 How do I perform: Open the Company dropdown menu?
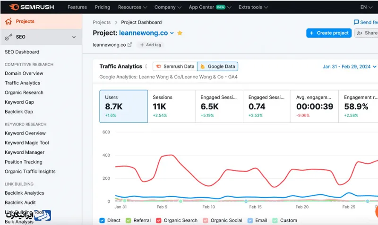168,7
